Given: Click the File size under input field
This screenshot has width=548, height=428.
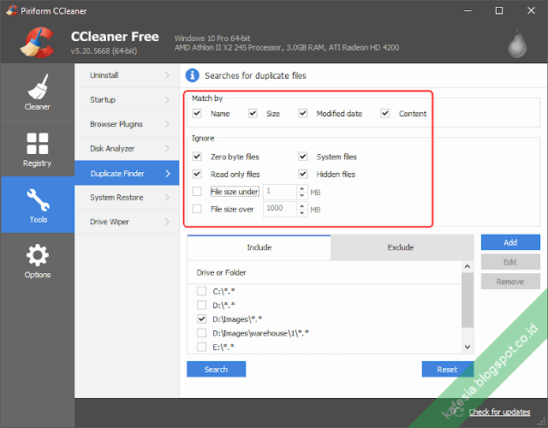Looking at the screenshot, I should tap(280, 192).
